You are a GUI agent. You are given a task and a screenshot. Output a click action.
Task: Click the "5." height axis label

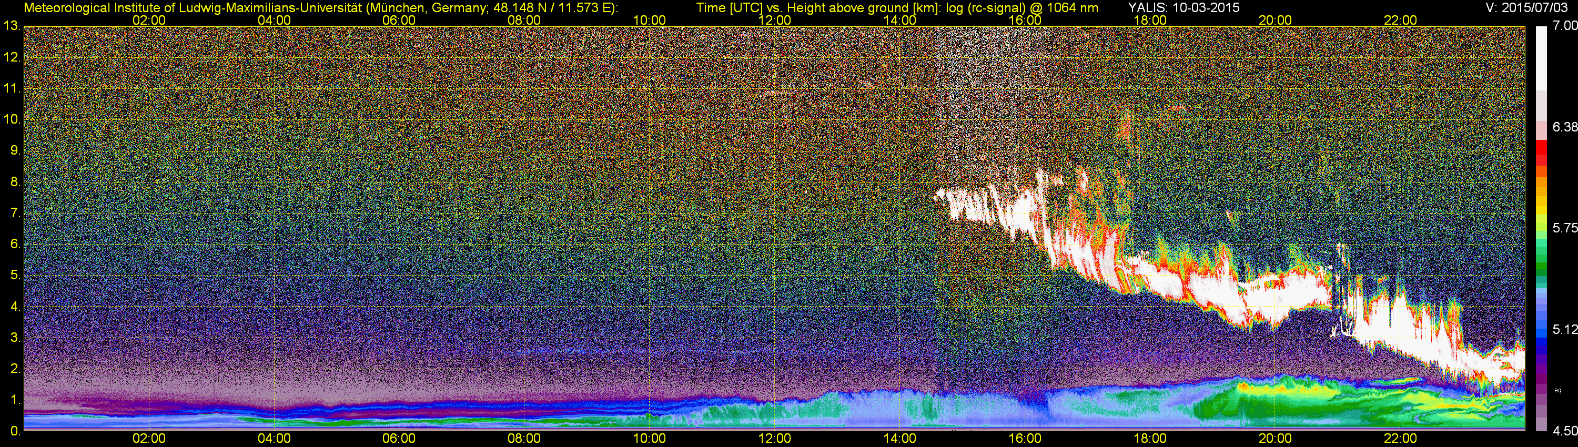pyautogui.click(x=15, y=276)
